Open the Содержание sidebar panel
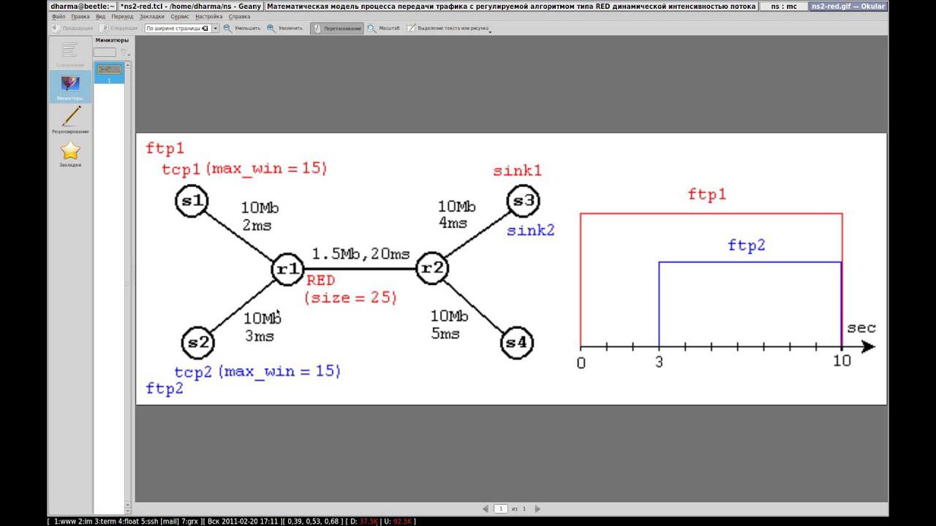The width and height of the screenshot is (936, 526). [x=70, y=53]
